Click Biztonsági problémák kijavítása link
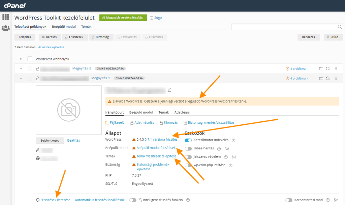Viewport: 345px width, 205px height. pos(153,167)
